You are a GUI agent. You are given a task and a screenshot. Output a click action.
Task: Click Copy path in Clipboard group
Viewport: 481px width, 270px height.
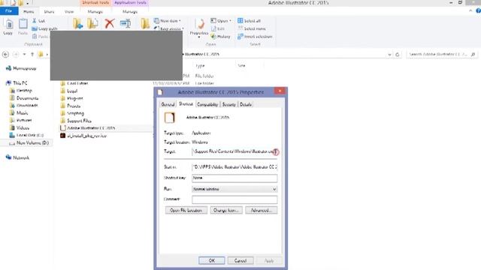(44, 28)
